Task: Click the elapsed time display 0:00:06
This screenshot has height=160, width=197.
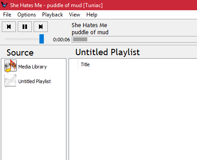Action: [x=62, y=40]
